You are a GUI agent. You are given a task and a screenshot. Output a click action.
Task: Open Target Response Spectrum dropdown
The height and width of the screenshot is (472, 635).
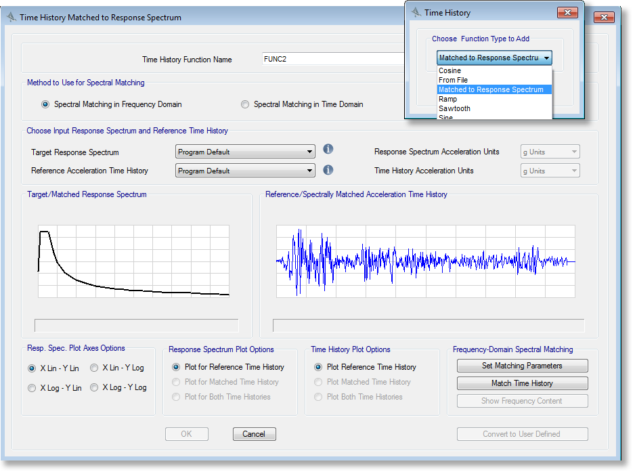pos(245,152)
